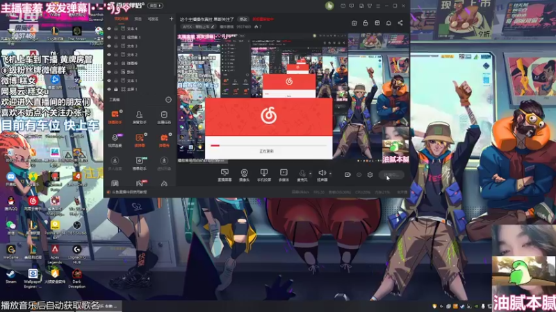Open the 腾讯QQ desktop shortcut

(10, 203)
